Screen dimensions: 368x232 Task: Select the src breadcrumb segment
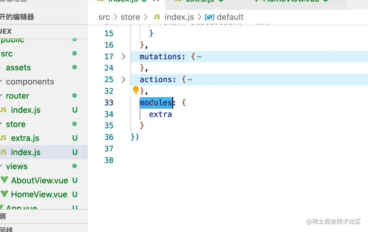pyautogui.click(x=104, y=17)
